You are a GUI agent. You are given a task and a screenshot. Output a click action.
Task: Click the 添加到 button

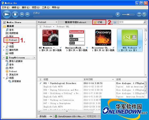coord(45,117)
